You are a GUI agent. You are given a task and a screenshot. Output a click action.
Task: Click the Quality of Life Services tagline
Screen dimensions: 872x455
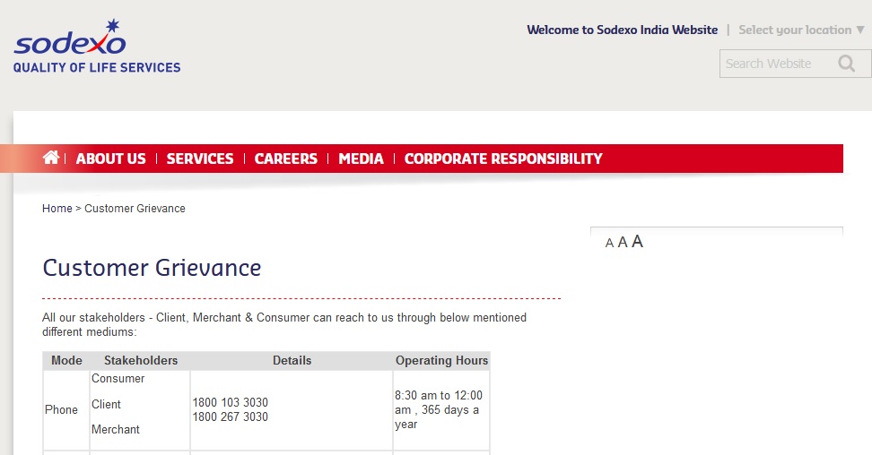coord(97,68)
